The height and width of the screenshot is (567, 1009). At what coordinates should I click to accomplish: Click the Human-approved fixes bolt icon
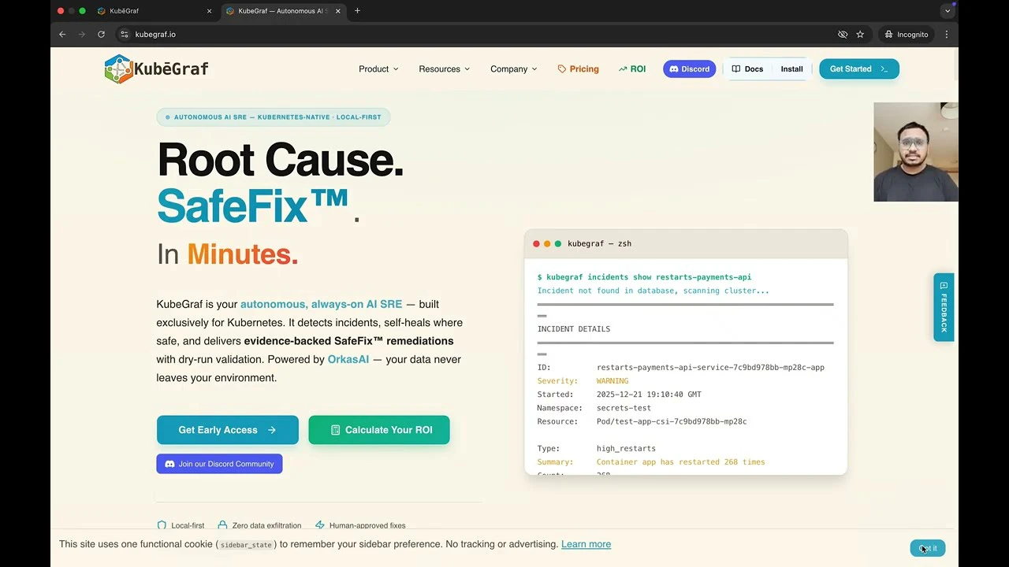coord(320,525)
